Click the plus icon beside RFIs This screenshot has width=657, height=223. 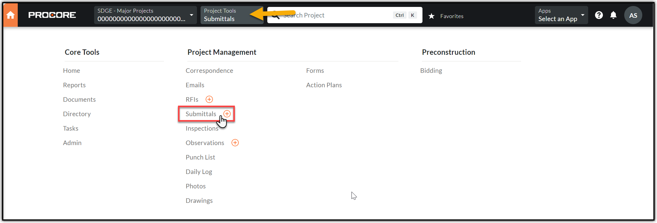point(209,99)
